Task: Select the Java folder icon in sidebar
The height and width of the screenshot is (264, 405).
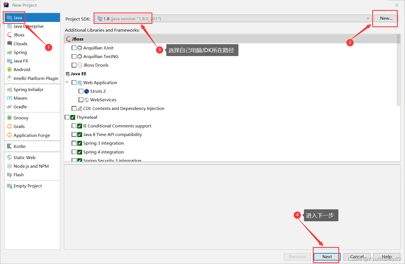Action: [9, 17]
